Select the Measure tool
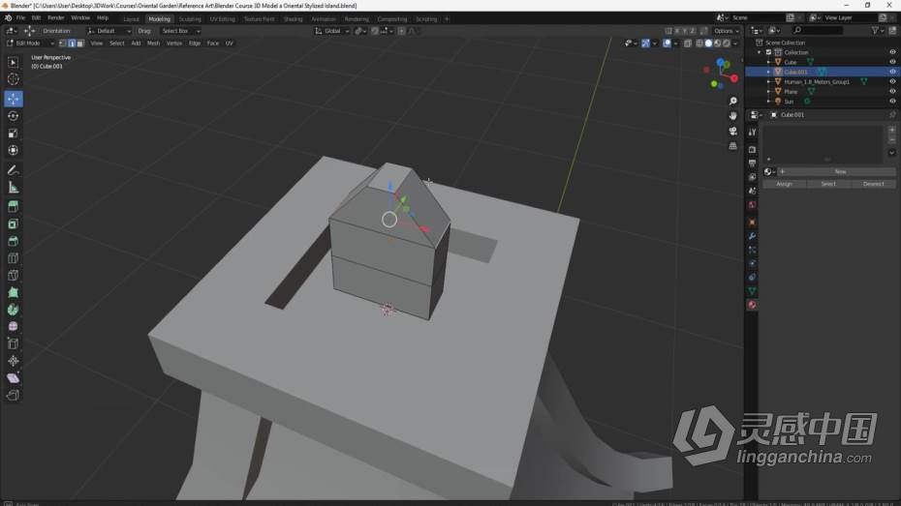The image size is (901, 506). [14, 188]
